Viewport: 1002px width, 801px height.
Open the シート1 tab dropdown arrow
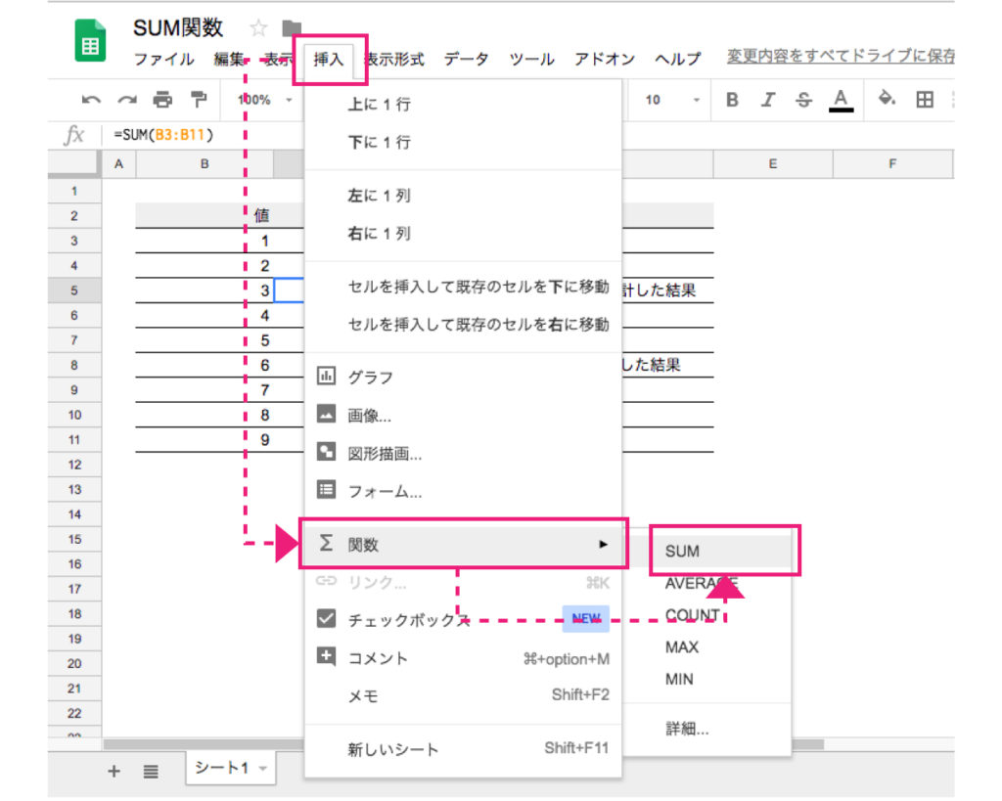tap(261, 770)
